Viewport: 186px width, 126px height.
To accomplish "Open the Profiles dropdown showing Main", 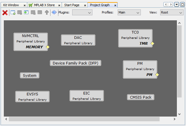I will coord(129,13).
